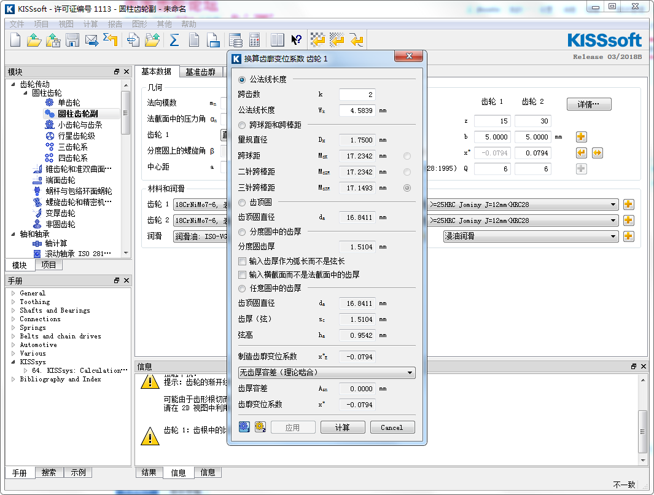Select single gear module icon in tree

pos(50,103)
